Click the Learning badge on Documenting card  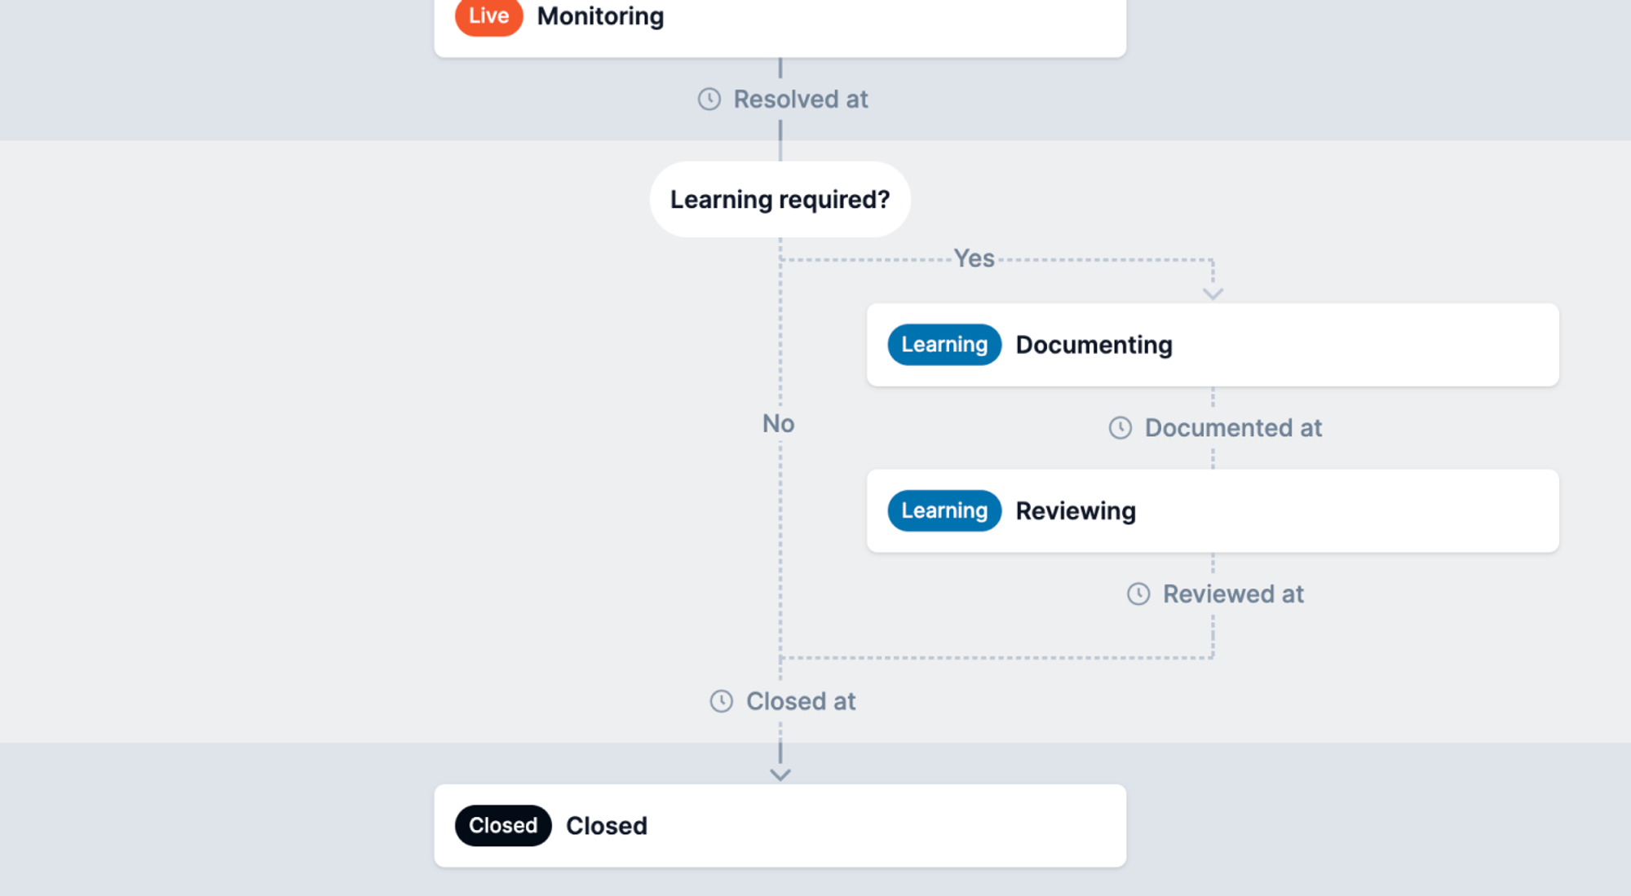(x=944, y=345)
